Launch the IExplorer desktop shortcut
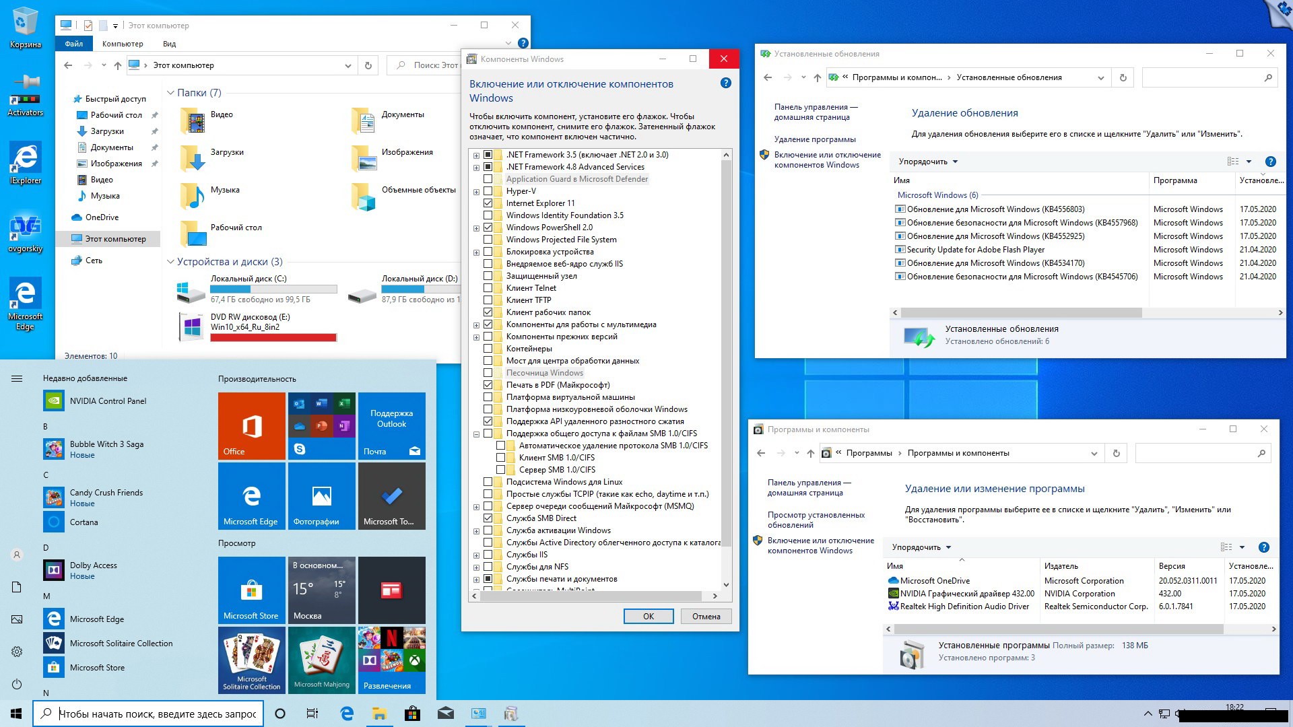Screen dimensions: 1293x727 point(25,162)
